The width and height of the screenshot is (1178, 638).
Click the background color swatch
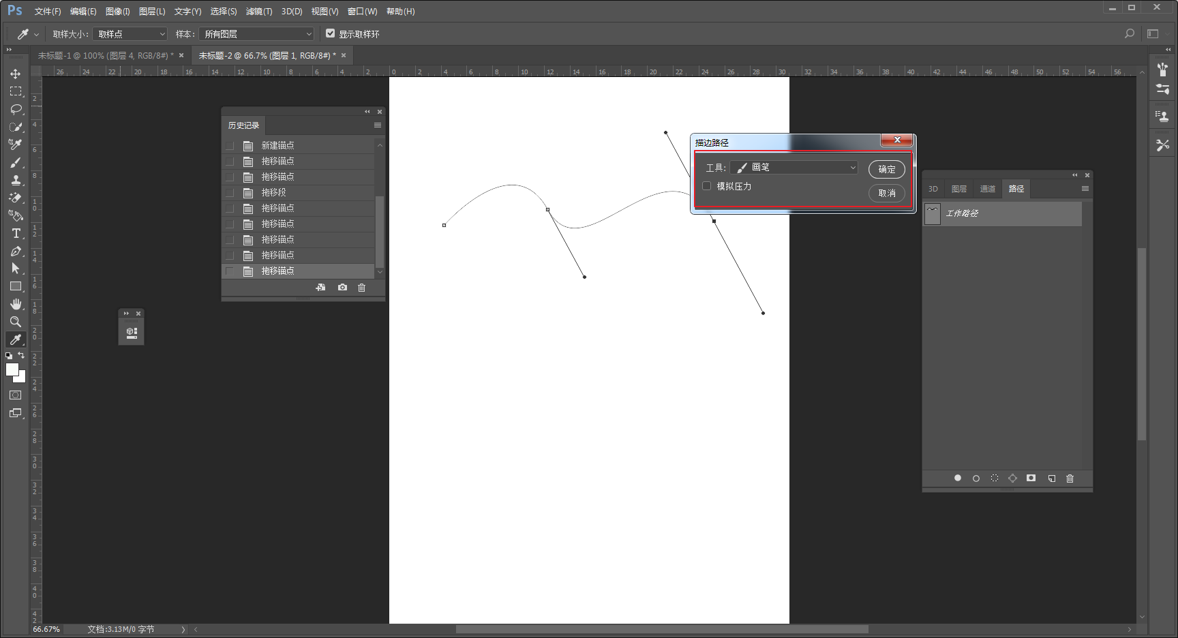(x=21, y=378)
